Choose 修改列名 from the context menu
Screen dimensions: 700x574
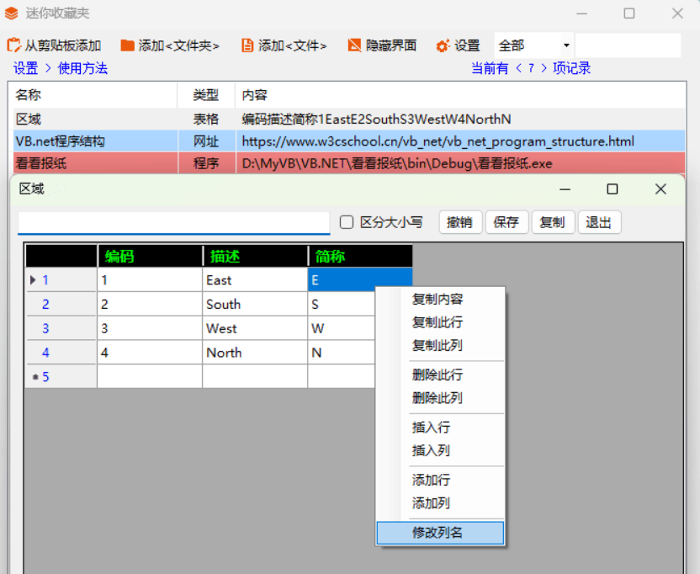point(437,533)
